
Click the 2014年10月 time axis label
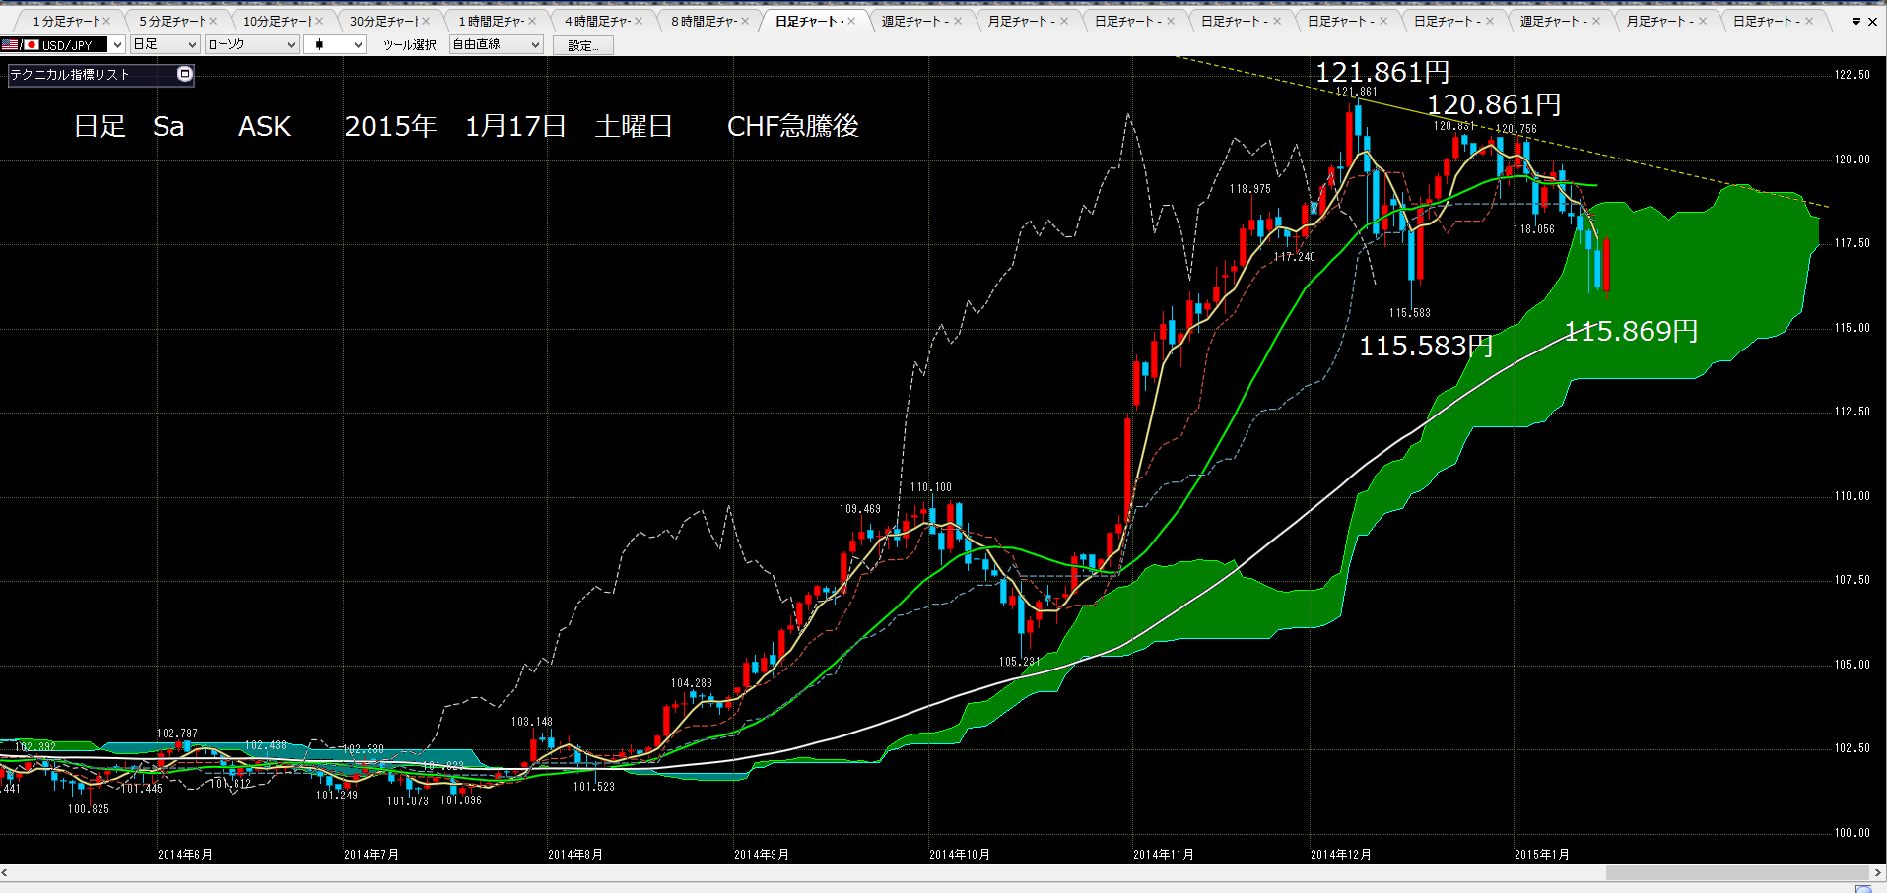pyautogui.click(x=960, y=854)
